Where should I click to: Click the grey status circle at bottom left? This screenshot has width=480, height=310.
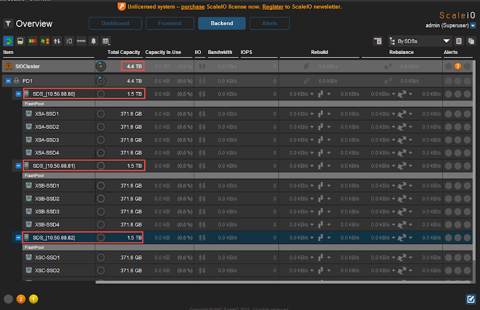tap(8, 299)
